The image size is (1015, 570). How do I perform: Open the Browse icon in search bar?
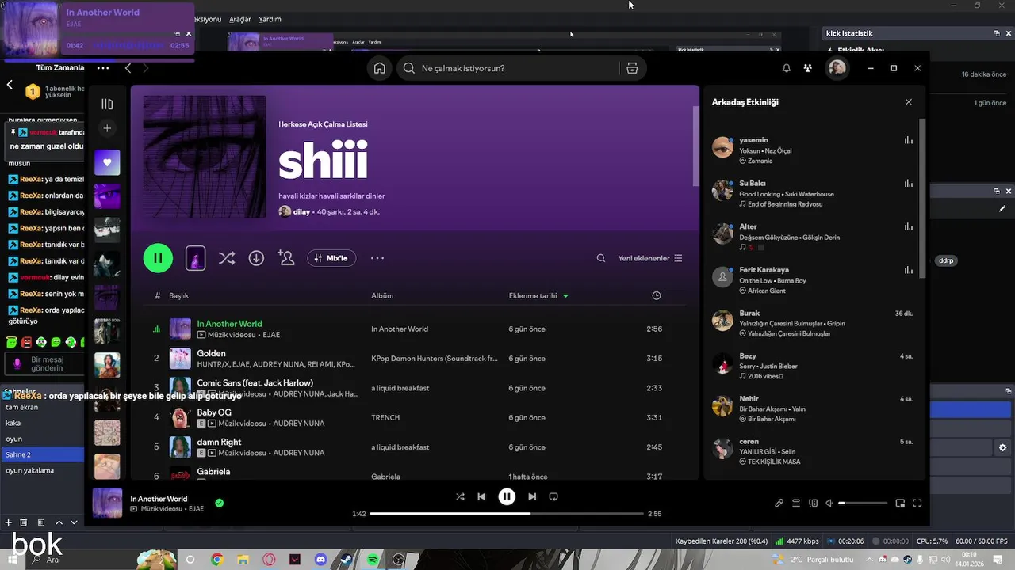(x=632, y=68)
